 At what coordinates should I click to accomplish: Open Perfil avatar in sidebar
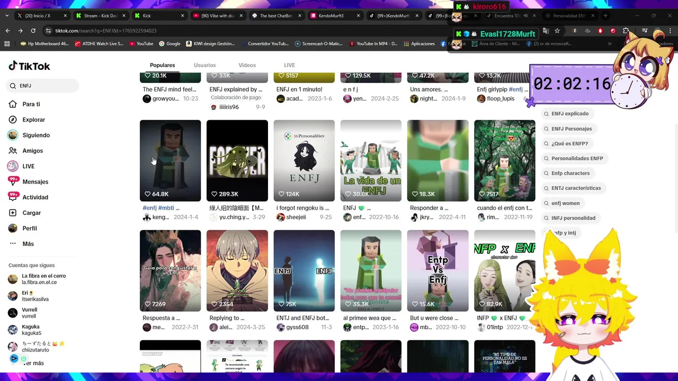[13, 228]
